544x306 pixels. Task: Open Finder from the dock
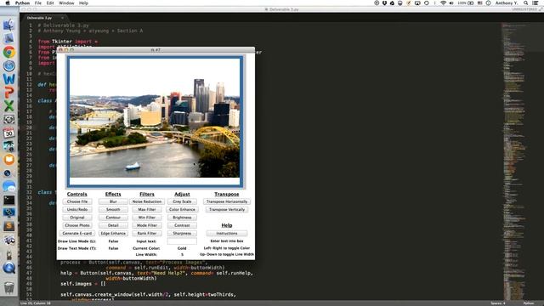click(x=9, y=25)
